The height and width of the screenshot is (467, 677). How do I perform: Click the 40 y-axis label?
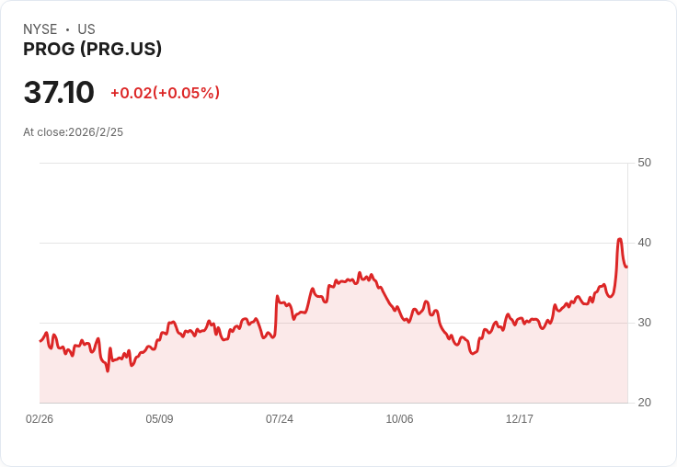pos(644,243)
